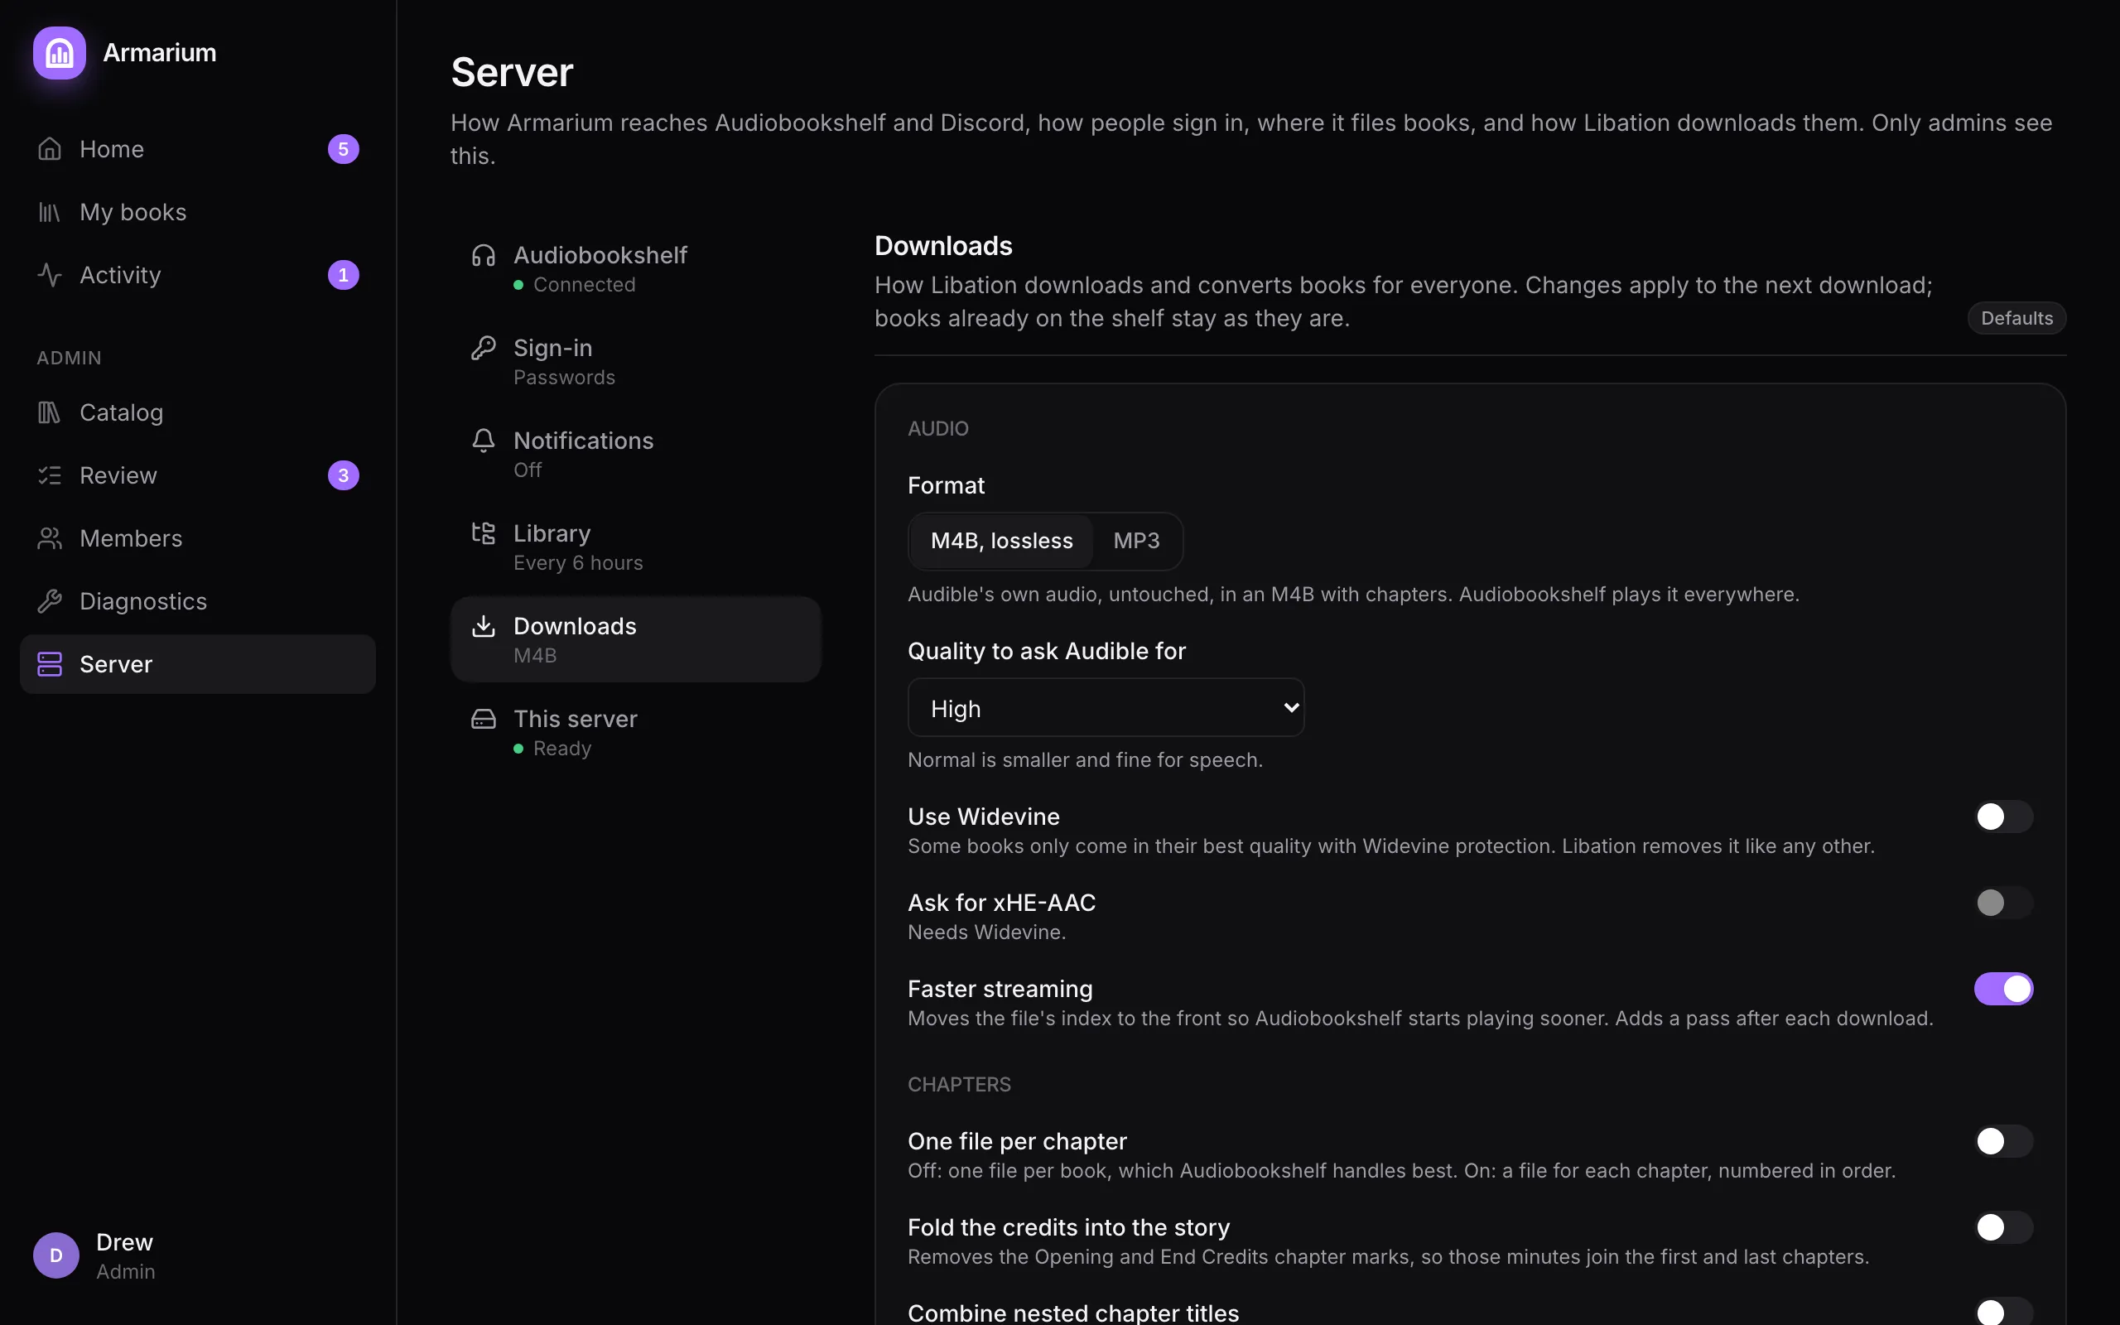Click the Audiobookshelf headphones icon
The height and width of the screenshot is (1325, 2120).
pyautogui.click(x=484, y=255)
